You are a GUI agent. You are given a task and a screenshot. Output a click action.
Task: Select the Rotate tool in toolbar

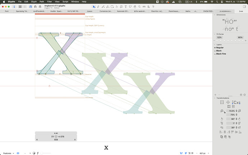pyautogui.click(x=116, y=6)
